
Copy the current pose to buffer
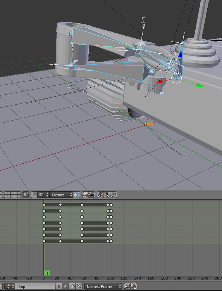tap(100, 195)
